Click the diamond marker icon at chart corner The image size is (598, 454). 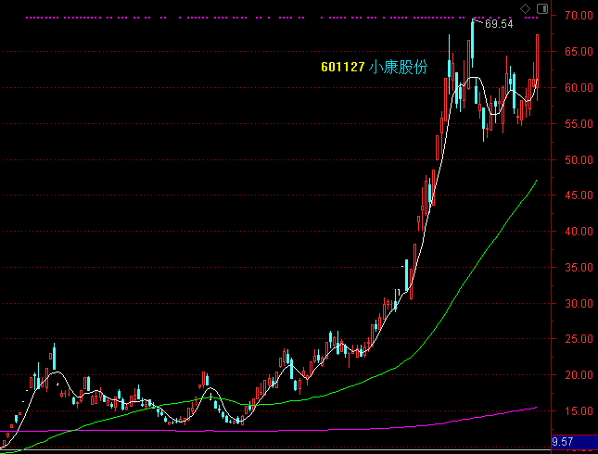tap(525, 8)
